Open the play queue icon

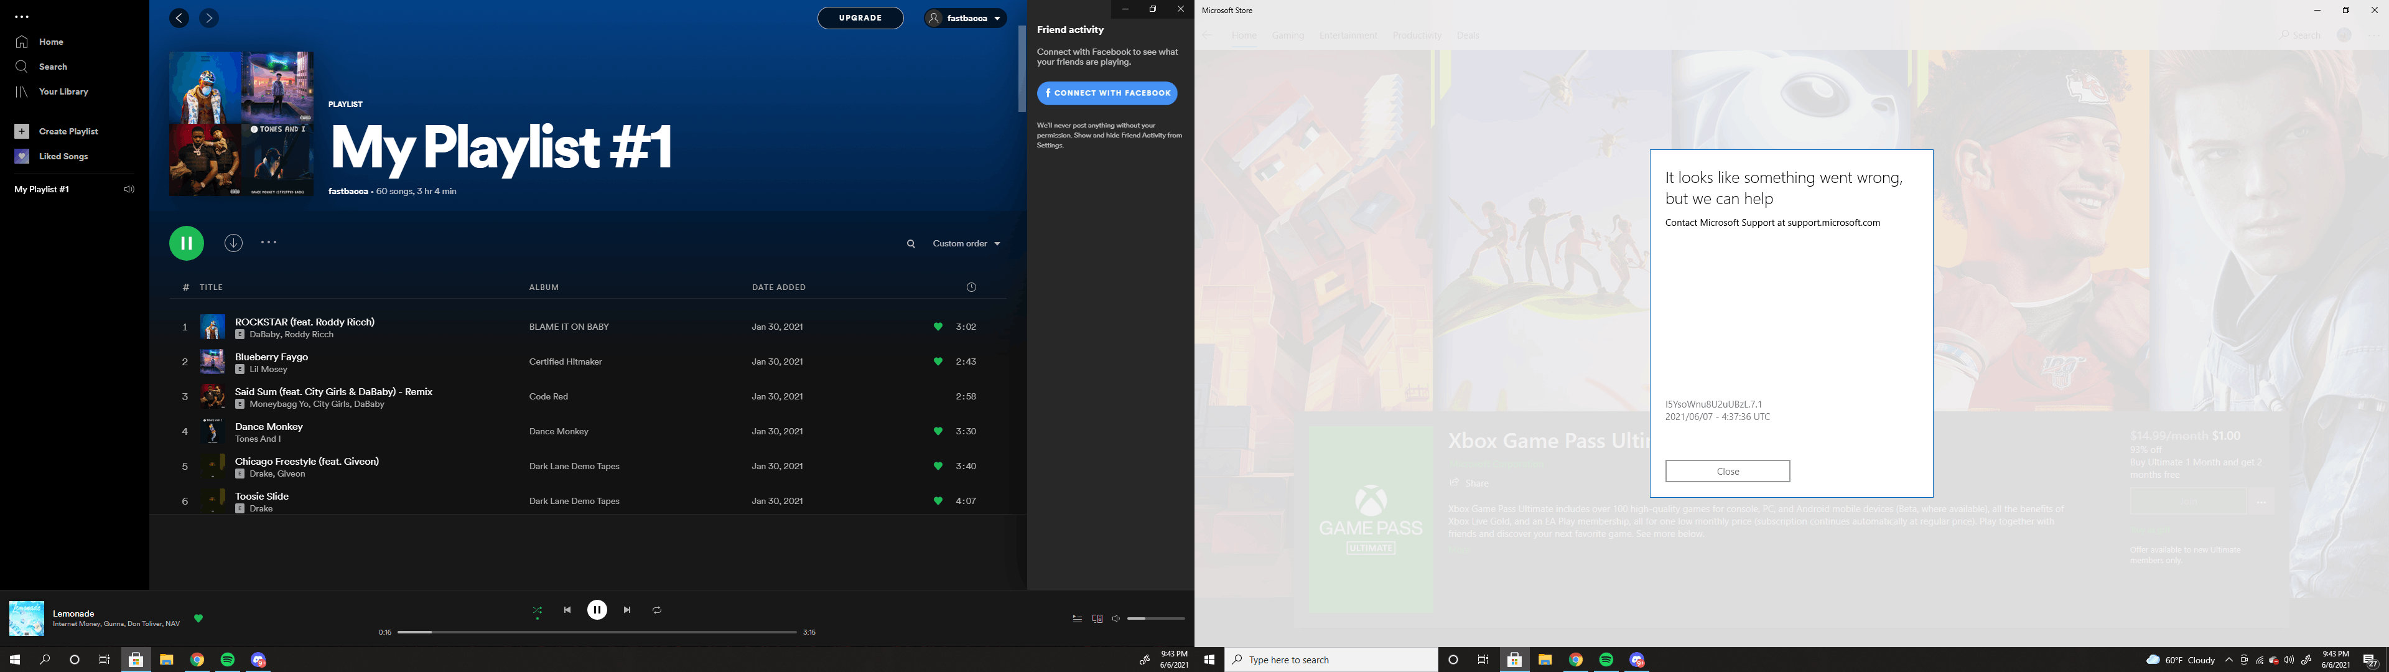tap(1077, 619)
